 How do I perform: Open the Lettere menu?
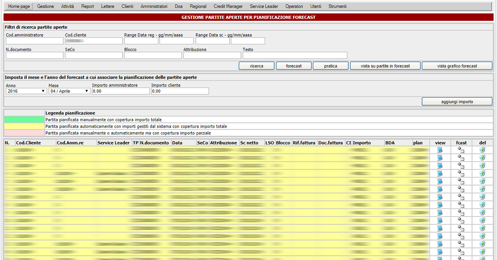pos(108,7)
